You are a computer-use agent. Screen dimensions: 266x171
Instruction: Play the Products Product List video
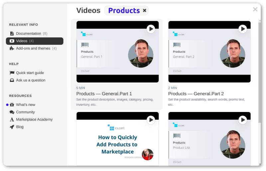click(x=243, y=120)
